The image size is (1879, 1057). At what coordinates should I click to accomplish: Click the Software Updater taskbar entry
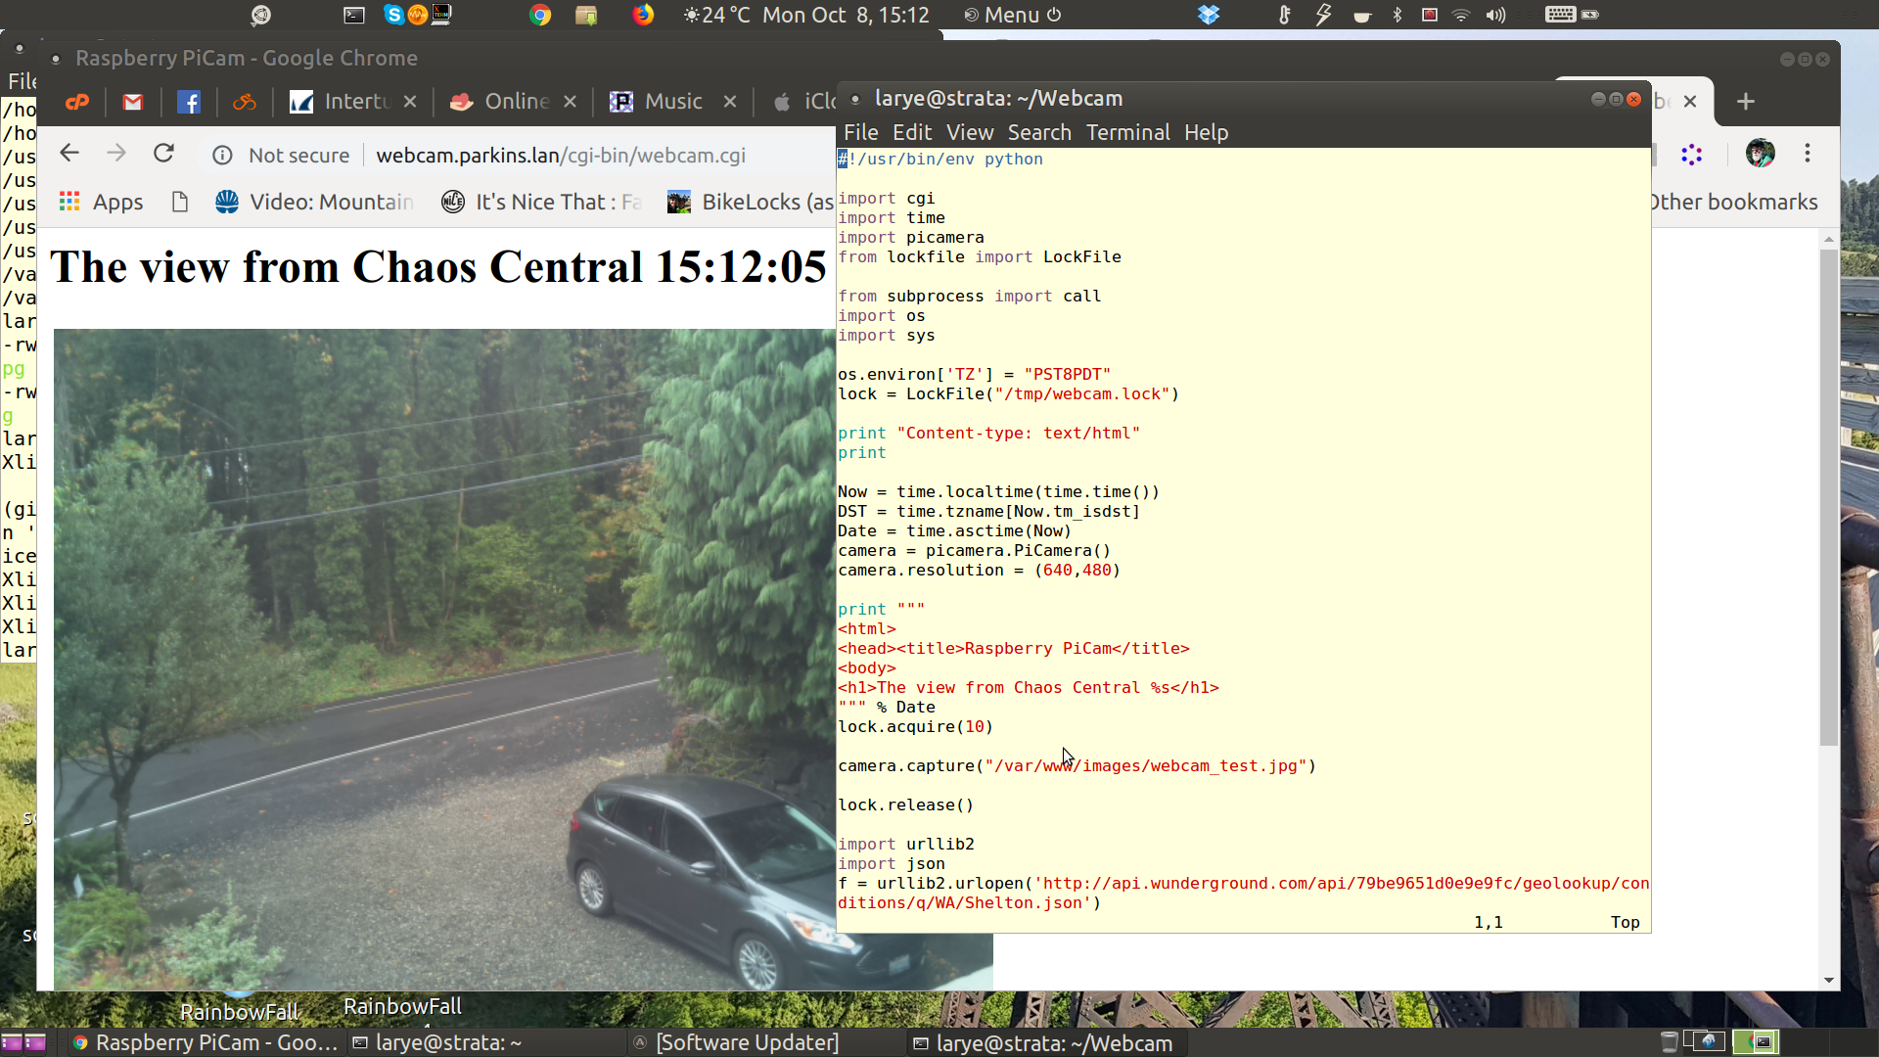(x=746, y=1043)
